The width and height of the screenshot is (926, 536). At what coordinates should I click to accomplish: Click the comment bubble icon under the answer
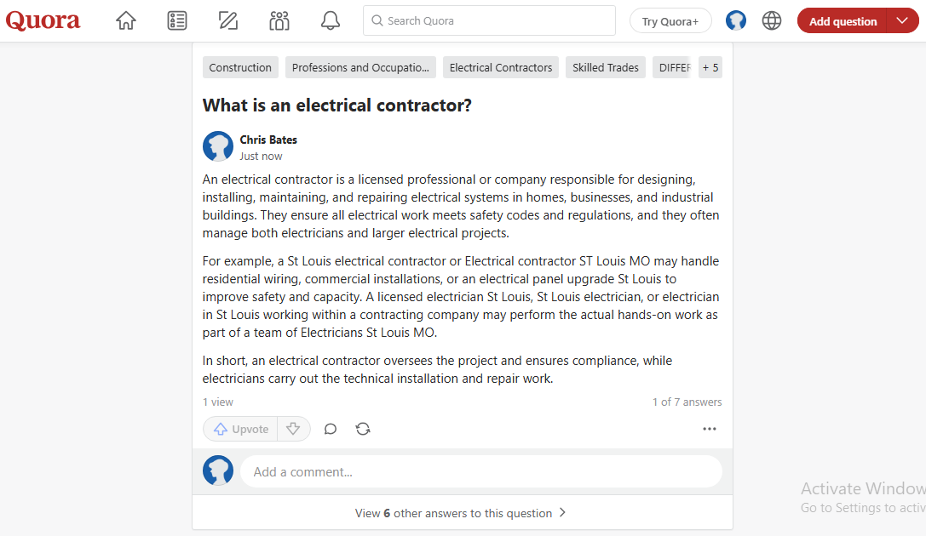point(331,429)
